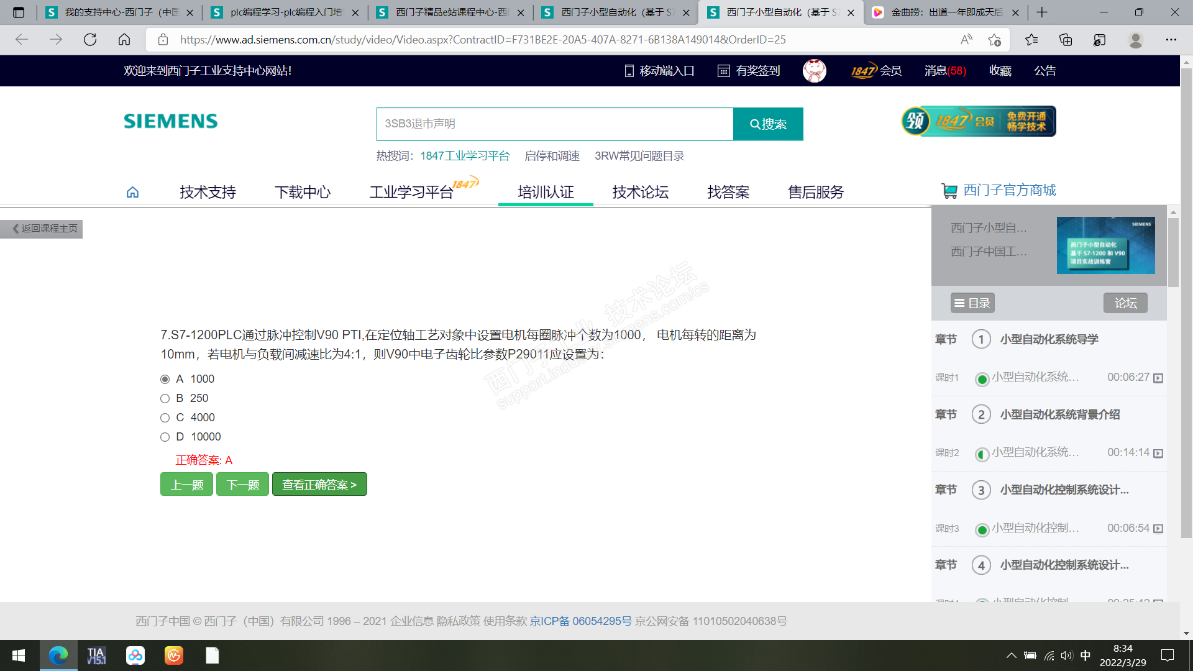Switch to the plc编程学习 browser tab
Image resolution: width=1193 pixels, height=671 pixels.
pyautogui.click(x=286, y=12)
